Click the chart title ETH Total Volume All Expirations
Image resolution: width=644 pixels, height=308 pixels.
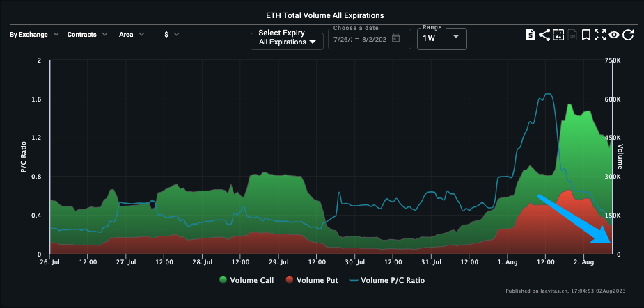(x=325, y=15)
